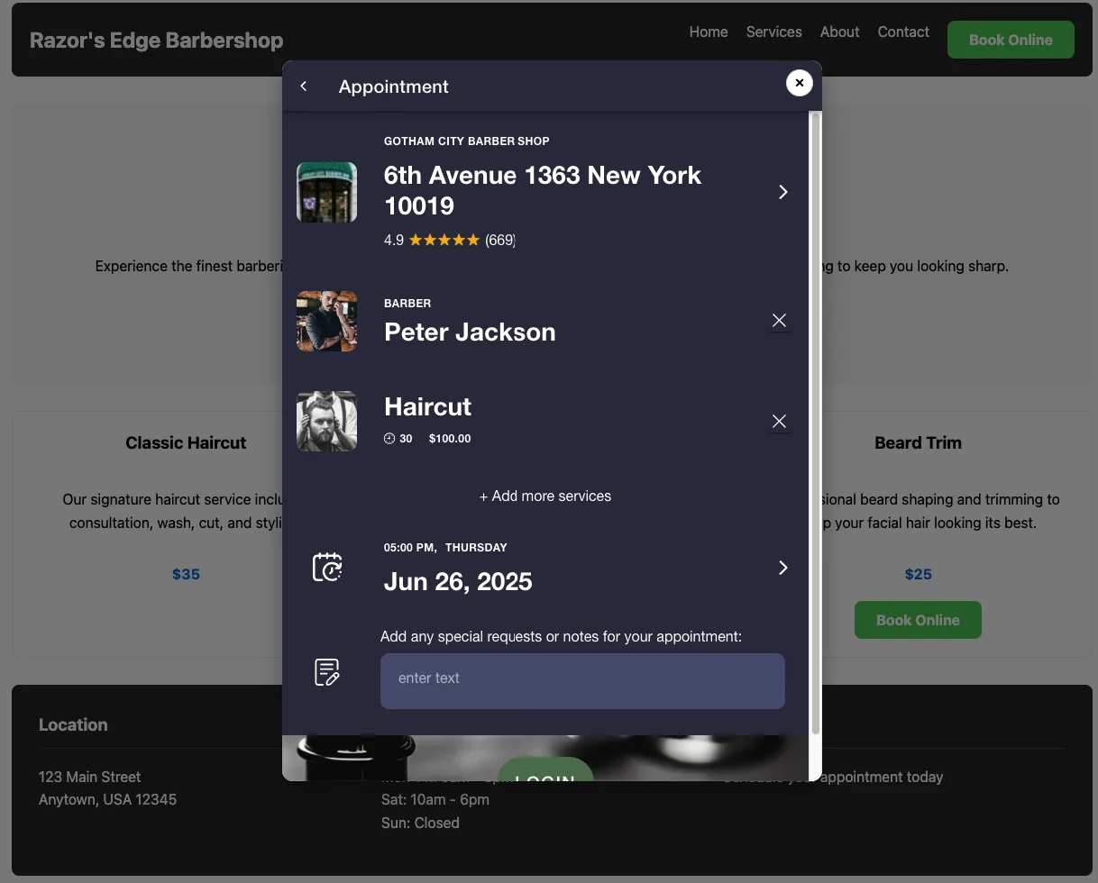Click the calendar clock icon
Image resolution: width=1098 pixels, height=883 pixels.
(x=327, y=567)
